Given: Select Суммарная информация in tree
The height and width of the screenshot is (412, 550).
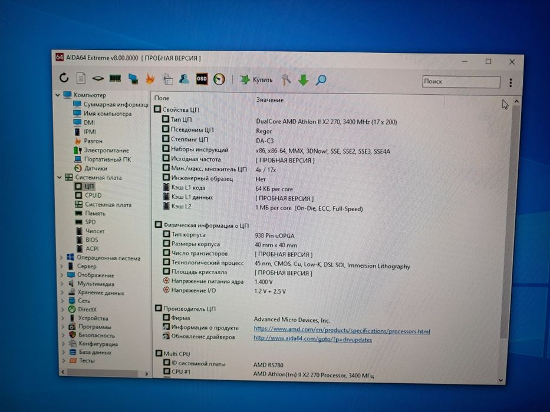Looking at the screenshot, I should [x=110, y=104].
